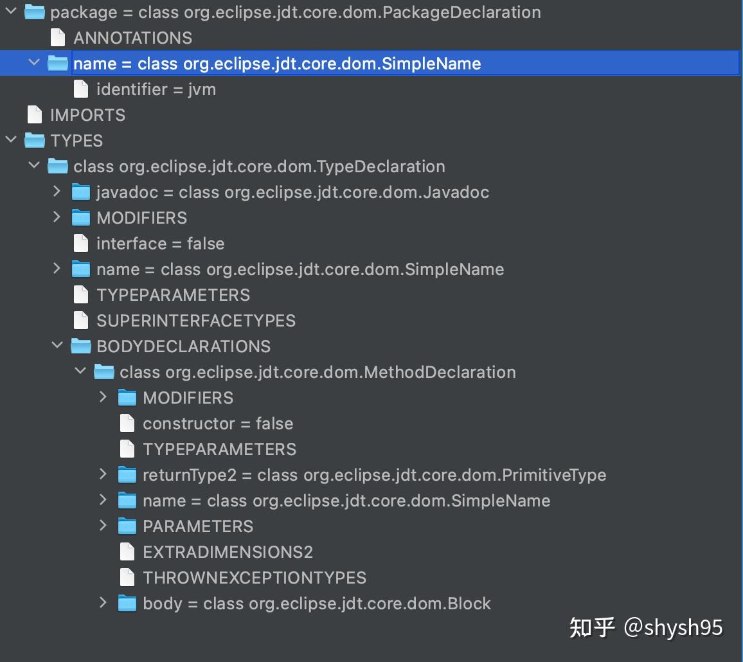
Task: Collapse the TYPES node
Action: [11, 140]
